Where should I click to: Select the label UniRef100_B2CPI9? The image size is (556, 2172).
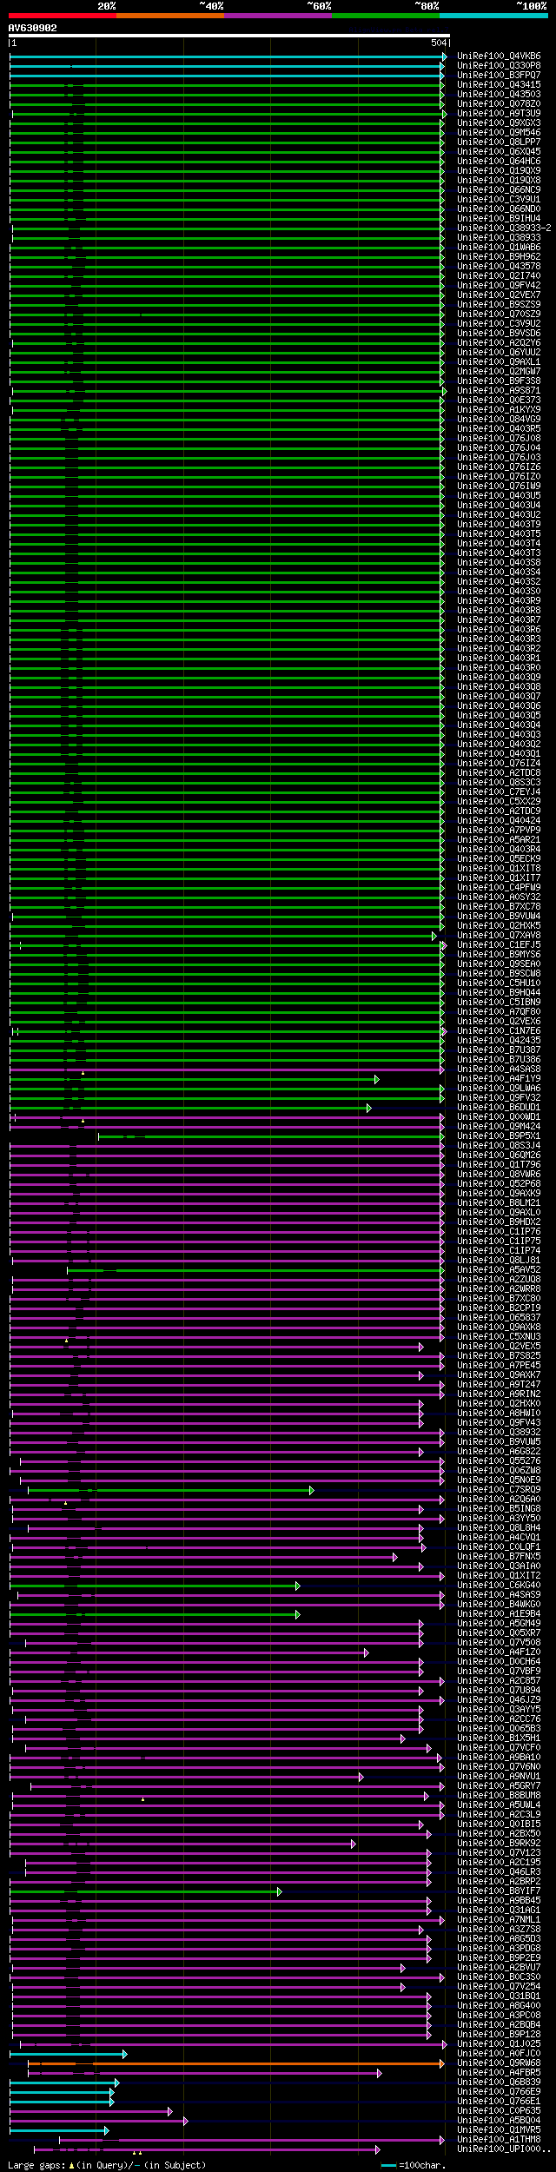pyautogui.click(x=499, y=1308)
